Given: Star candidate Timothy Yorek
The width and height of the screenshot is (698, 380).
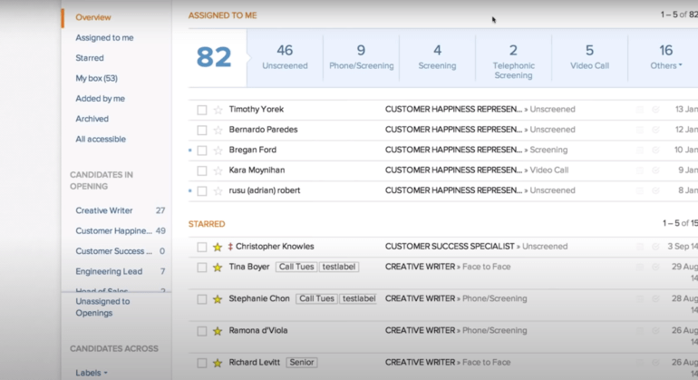Looking at the screenshot, I should (218, 110).
